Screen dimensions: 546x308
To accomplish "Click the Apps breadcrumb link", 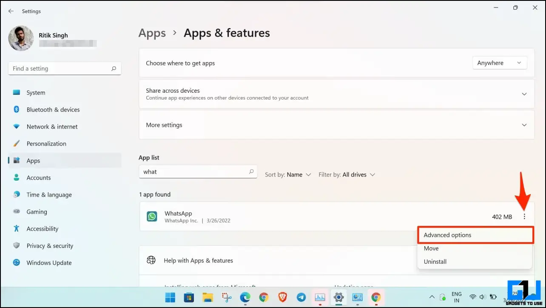I will 152,33.
